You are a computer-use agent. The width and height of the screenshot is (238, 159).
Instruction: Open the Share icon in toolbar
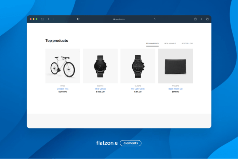(195, 19)
